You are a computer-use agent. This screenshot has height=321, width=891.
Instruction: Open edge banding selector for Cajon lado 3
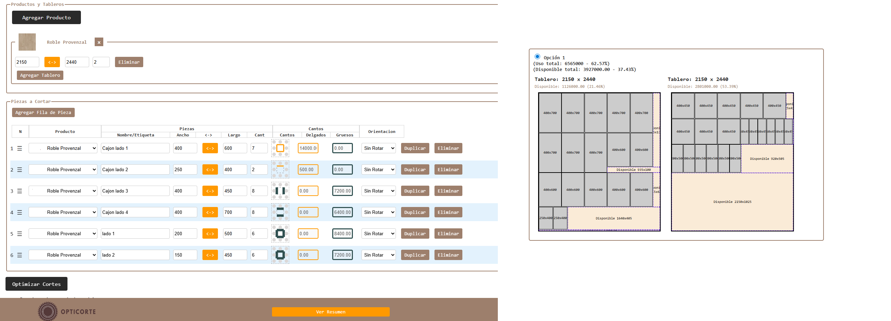280,191
